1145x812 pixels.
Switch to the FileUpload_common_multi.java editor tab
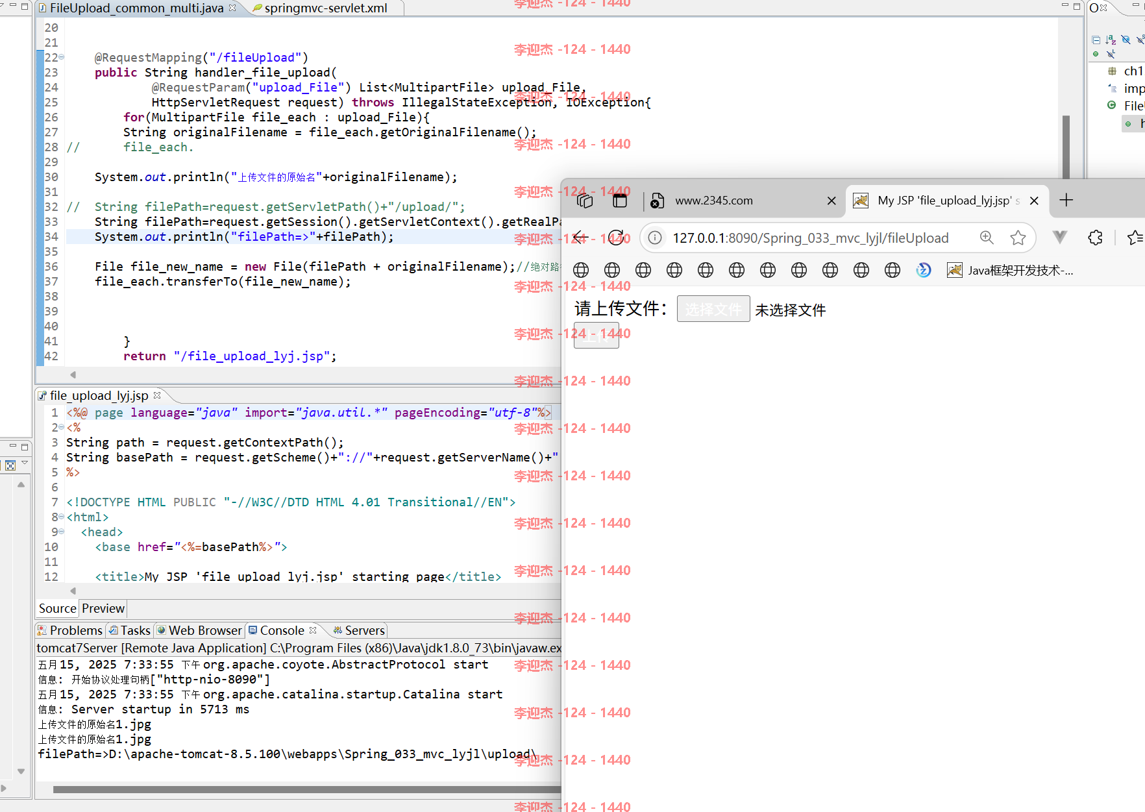[136, 8]
